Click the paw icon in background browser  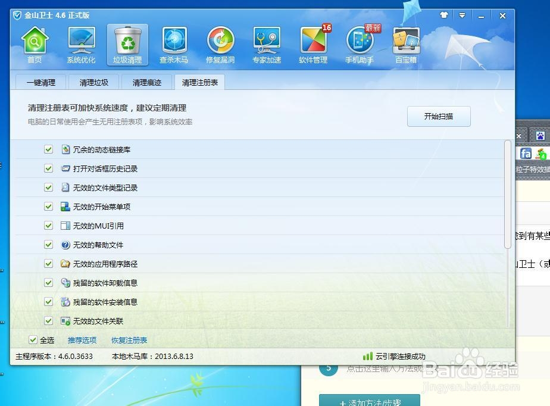coord(540,136)
